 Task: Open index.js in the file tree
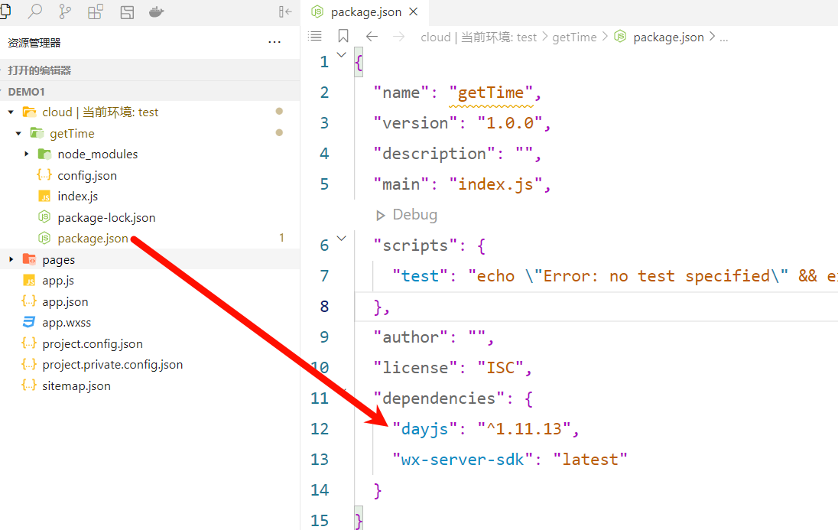[x=77, y=197]
